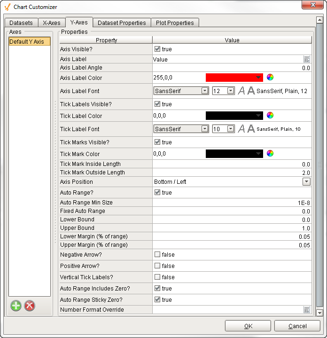
Task: Click the Cancel button
Action: (297, 326)
